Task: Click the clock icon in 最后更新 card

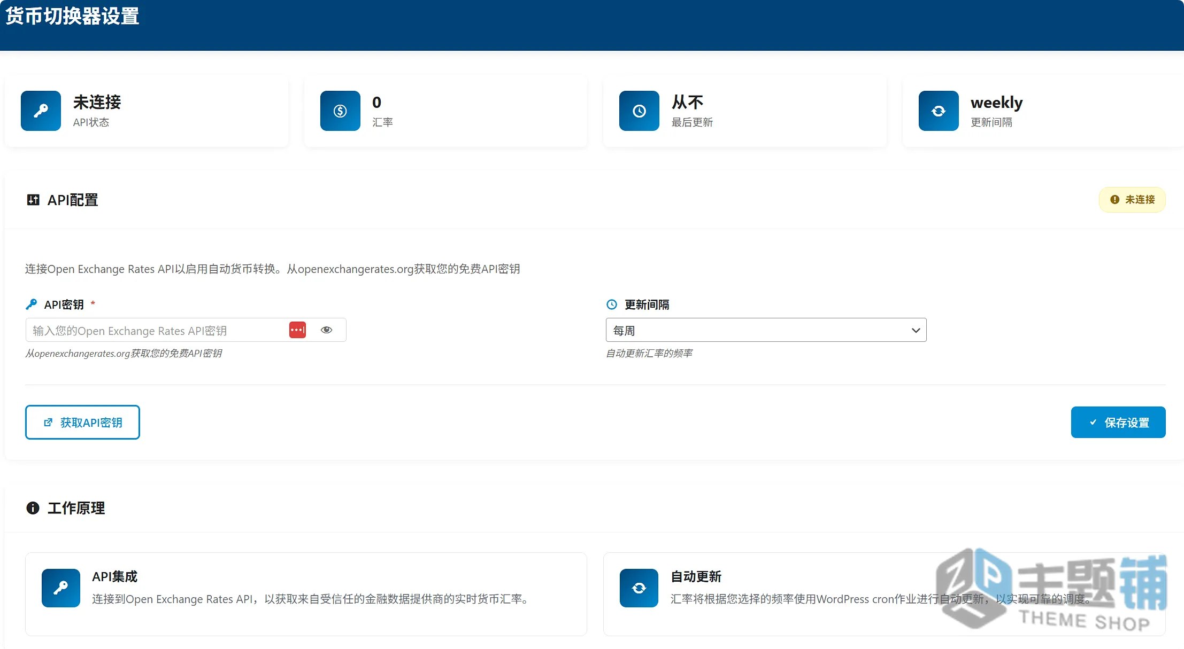Action: [x=639, y=111]
